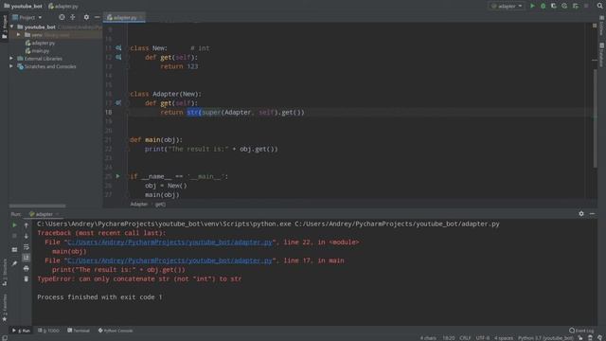Open the adapter run configuration dropdown

tap(507, 6)
